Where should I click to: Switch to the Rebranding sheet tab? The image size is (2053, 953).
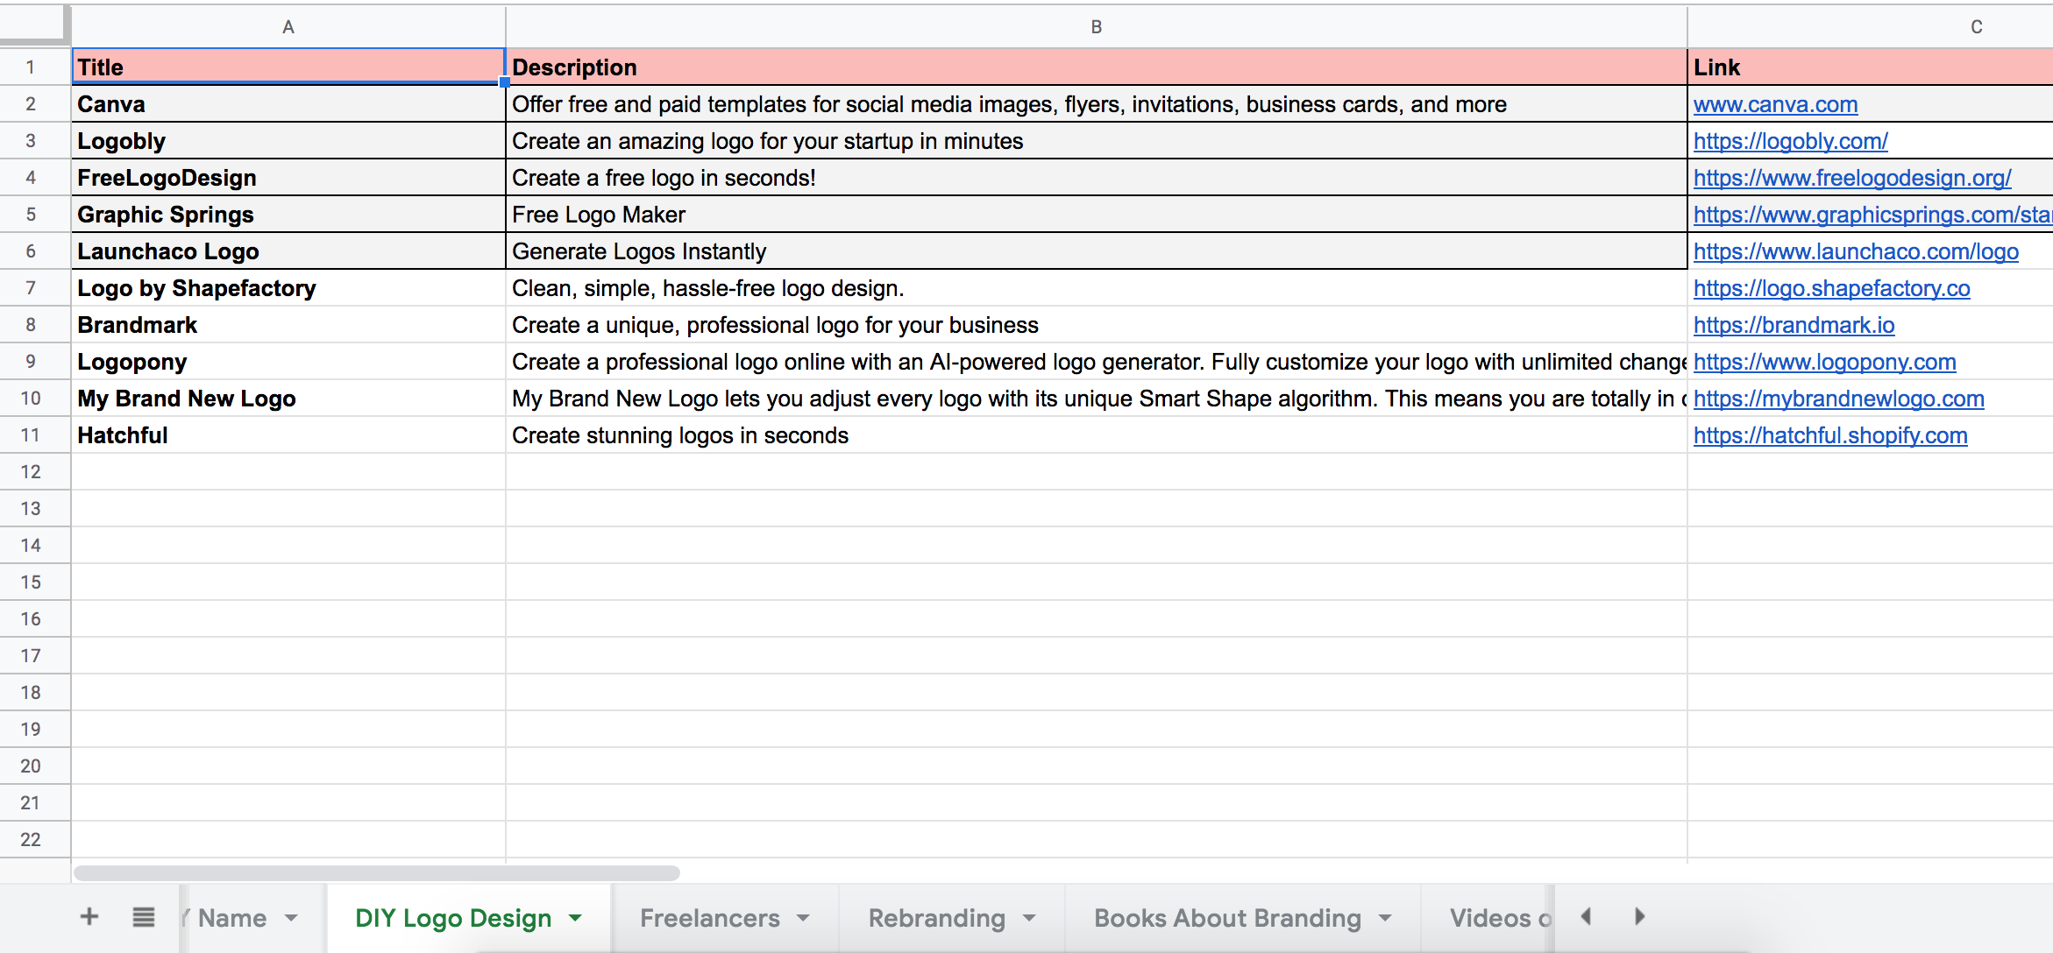coord(936,918)
